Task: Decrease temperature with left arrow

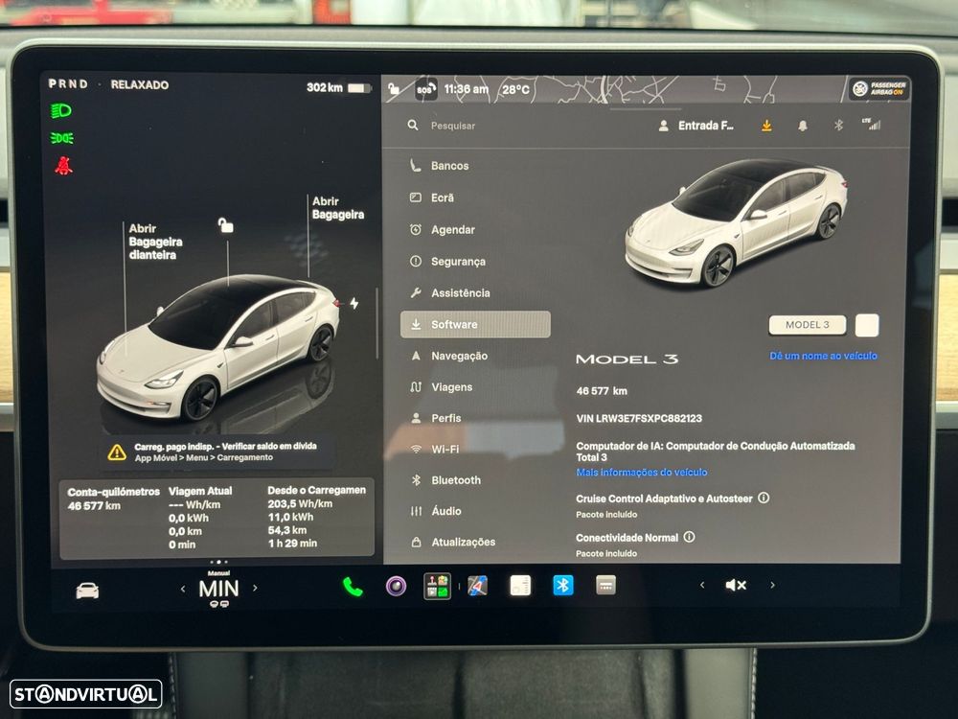Action: click(x=183, y=589)
